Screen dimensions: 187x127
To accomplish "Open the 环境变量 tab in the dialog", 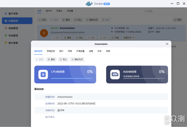I will click(x=80, y=51).
